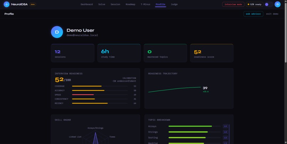Click the Arrays/Strings spike on the radar chart

click(x=95, y=138)
